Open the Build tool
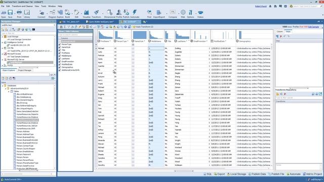 [67, 14]
